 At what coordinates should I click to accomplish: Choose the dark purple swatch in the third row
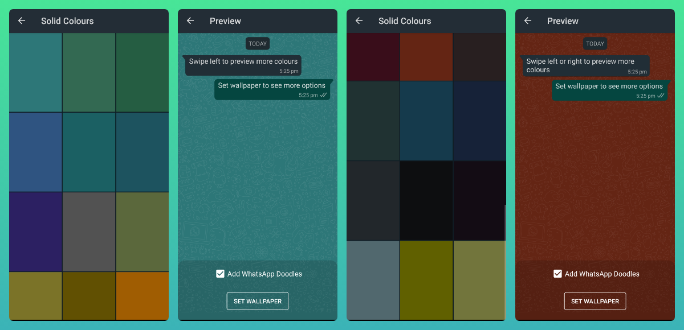point(34,232)
